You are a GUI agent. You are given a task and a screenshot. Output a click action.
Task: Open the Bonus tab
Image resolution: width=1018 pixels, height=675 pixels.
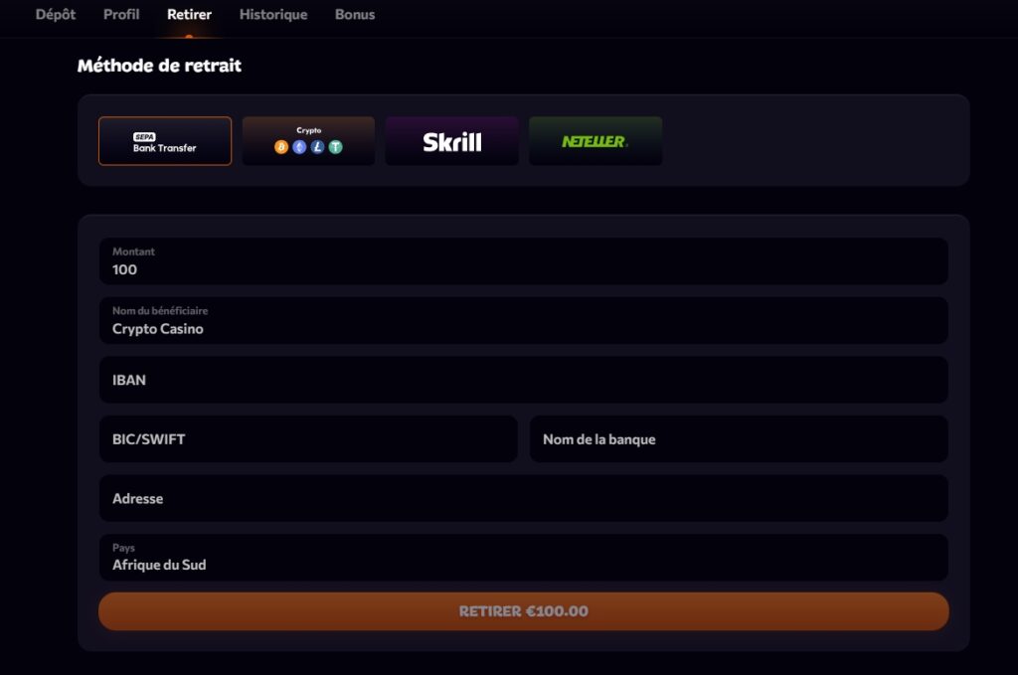pos(355,15)
